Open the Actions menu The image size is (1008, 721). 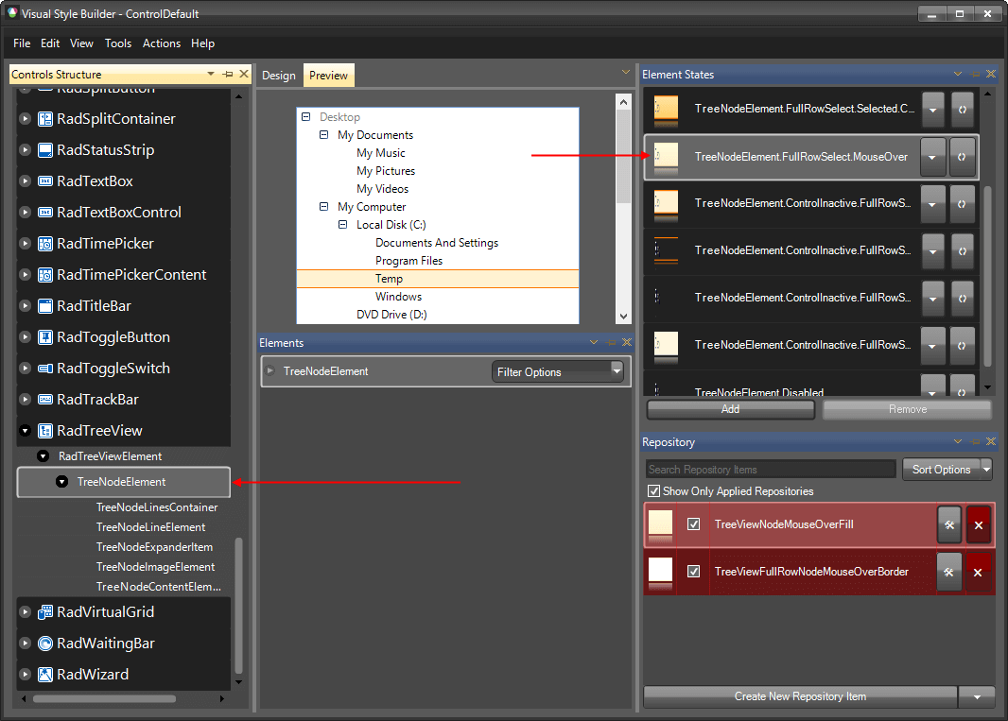[161, 43]
